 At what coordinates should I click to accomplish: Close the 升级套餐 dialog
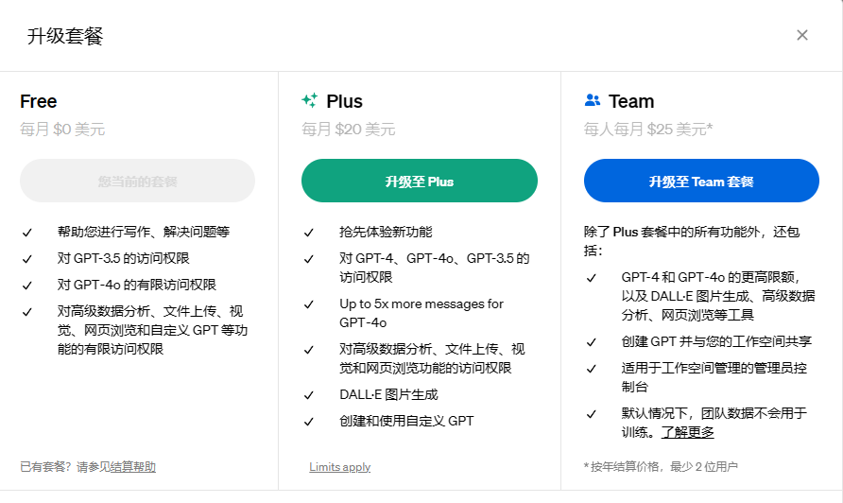(x=801, y=35)
